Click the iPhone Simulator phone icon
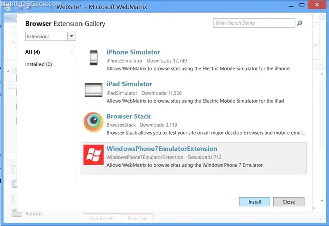 tap(94, 58)
